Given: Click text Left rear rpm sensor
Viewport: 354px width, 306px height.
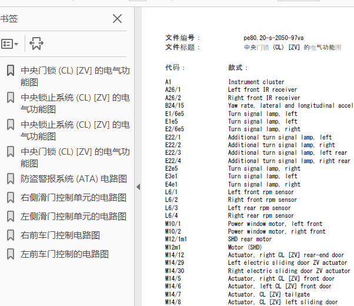Looking at the screenshot, I should point(259,208).
